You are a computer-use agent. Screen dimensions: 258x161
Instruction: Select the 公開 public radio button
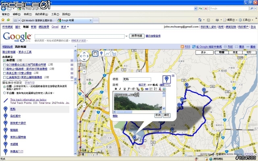click(x=4, y=87)
